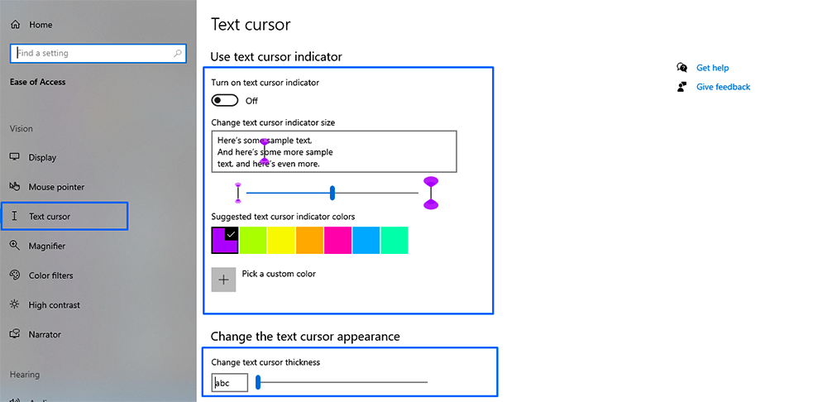Image resolution: width=827 pixels, height=402 pixels.
Task: Open the Get help link
Action: click(712, 68)
